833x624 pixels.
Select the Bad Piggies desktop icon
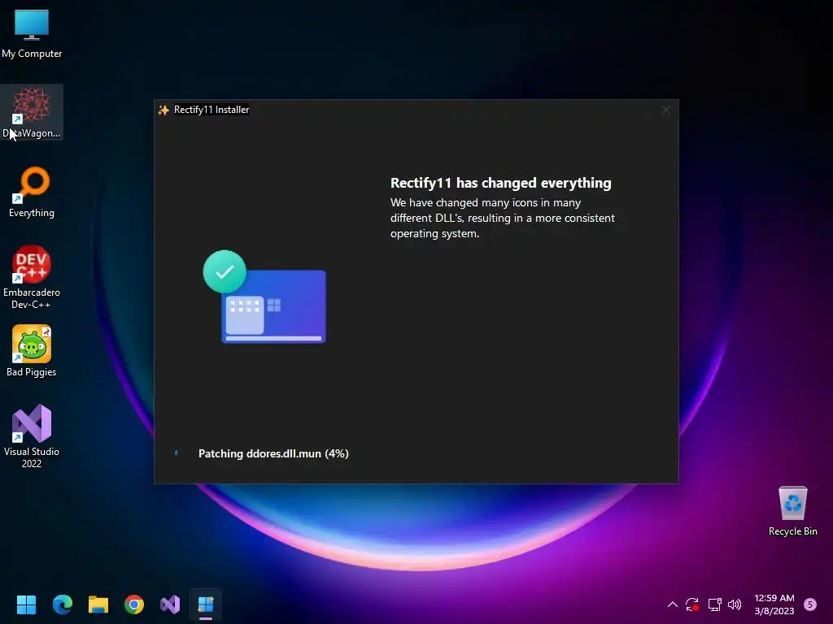click(x=32, y=351)
